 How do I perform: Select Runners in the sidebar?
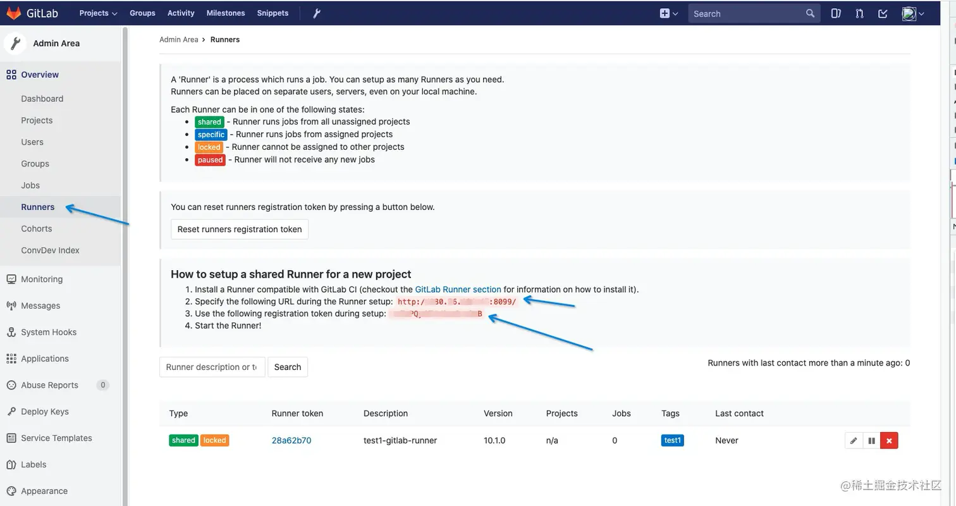[38, 207]
